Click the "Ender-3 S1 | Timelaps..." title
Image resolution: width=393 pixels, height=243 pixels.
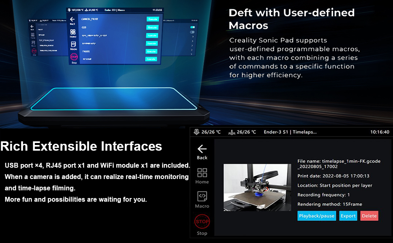tap(290, 132)
